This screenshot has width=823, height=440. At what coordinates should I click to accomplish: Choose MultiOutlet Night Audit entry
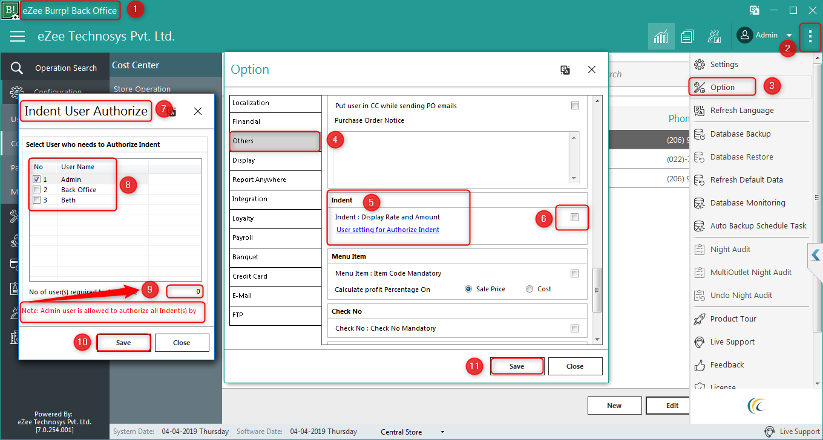[750, 273]
